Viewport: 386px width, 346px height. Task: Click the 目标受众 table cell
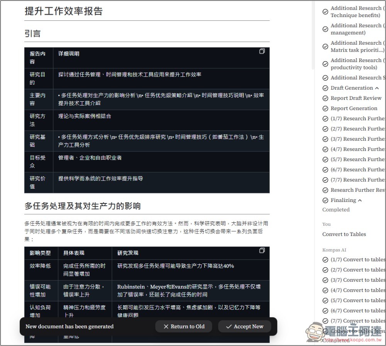tap(39, 162)
